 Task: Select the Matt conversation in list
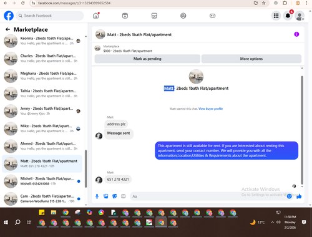pos(42,163)
